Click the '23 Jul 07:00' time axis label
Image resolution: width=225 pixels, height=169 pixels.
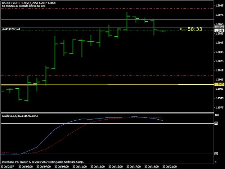44,167
